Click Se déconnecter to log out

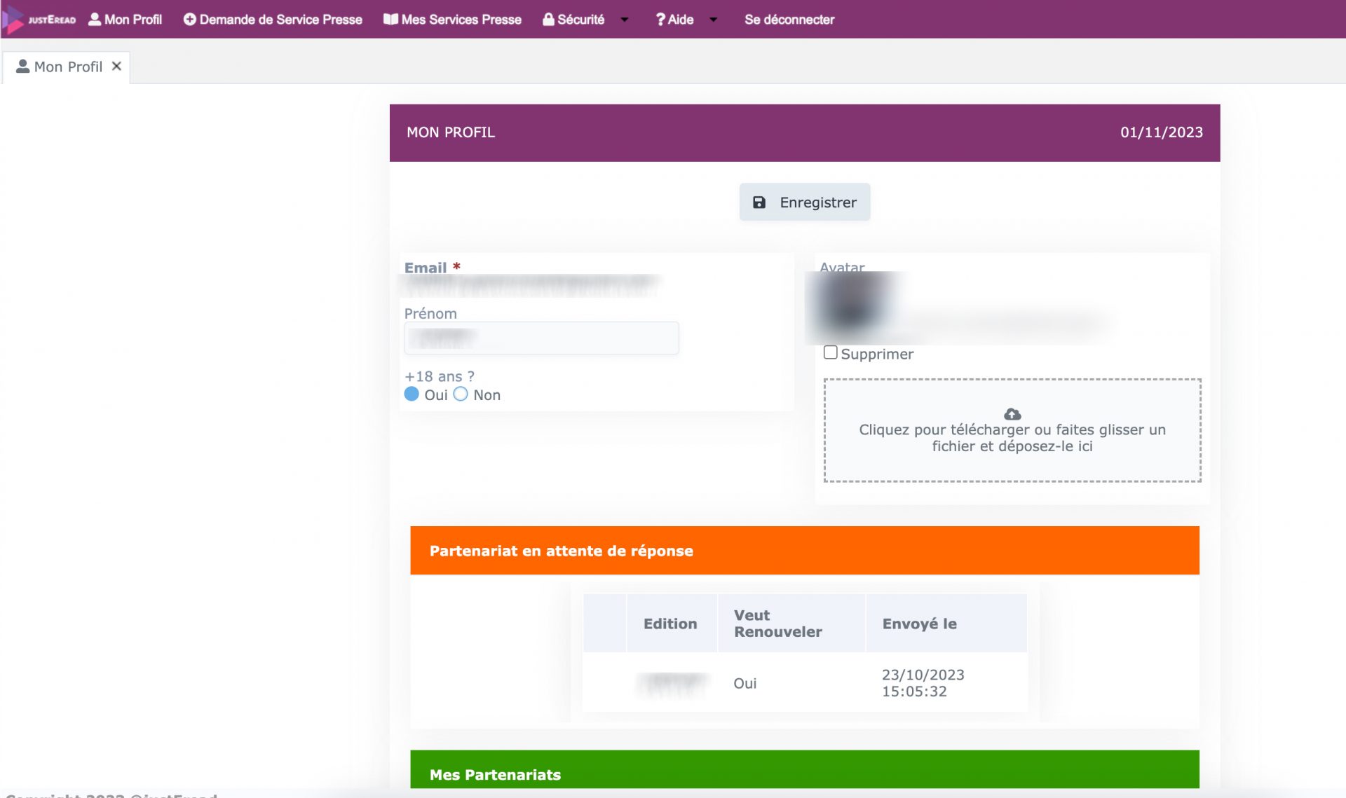tap(789, 20)
